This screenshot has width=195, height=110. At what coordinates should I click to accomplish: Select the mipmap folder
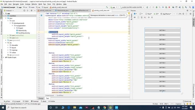tap(14, 50)
